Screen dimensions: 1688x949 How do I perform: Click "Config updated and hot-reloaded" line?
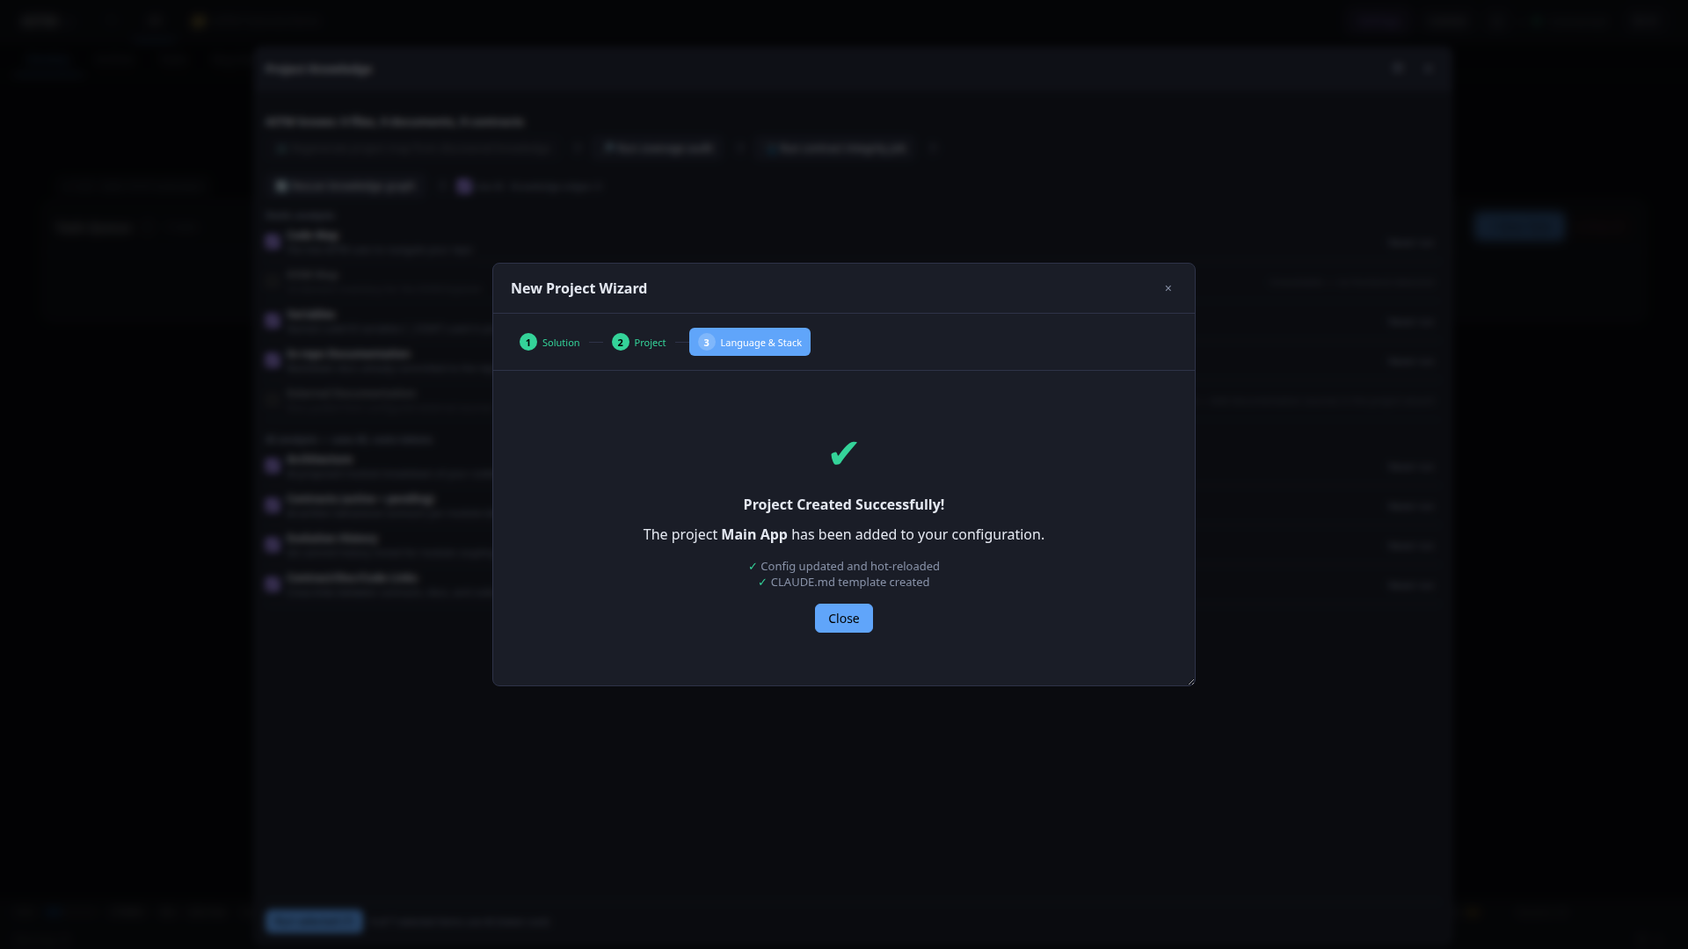[x=844, y=566]
